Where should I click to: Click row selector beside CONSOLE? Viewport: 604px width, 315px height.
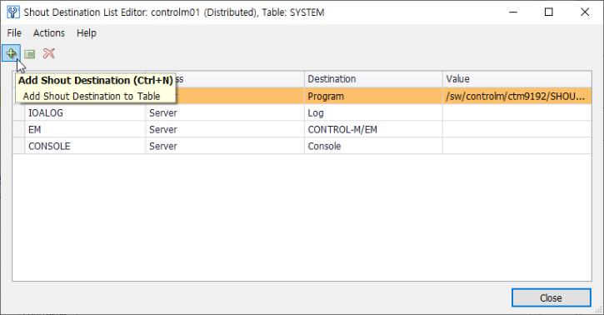pyautogui.click(x=19, y=146)
